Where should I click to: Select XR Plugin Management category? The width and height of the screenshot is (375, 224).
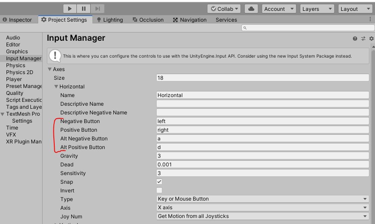(x=24, y=142)
